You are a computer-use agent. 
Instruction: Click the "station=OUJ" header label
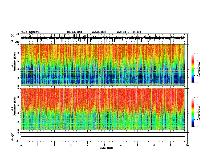[99, 32]
